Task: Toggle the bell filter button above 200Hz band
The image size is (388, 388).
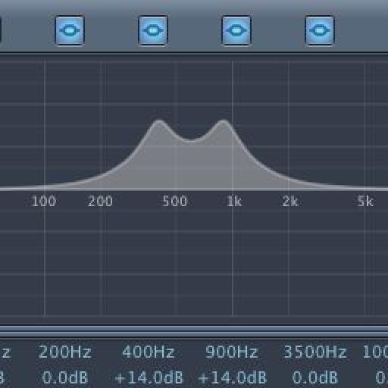Action: coord(70,31)
